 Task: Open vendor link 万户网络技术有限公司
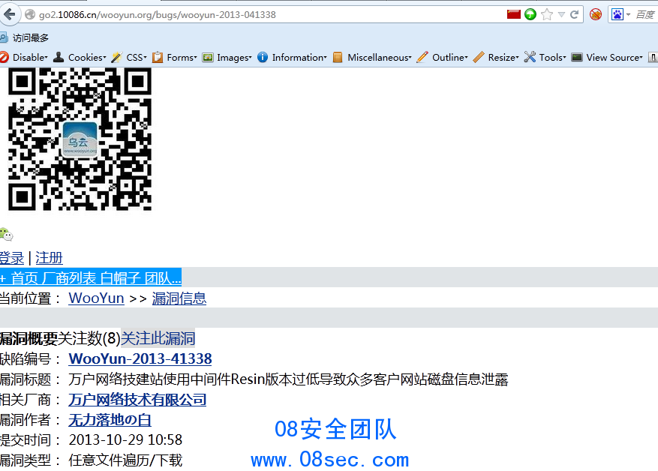coord(137,399)
